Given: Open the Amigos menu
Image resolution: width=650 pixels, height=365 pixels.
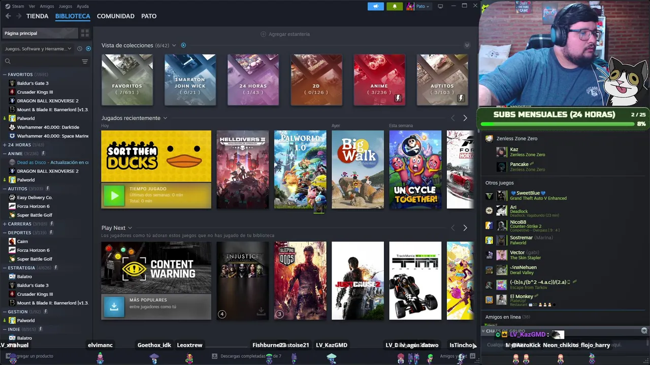Looking at the screenshot, I should coord(47,6).
